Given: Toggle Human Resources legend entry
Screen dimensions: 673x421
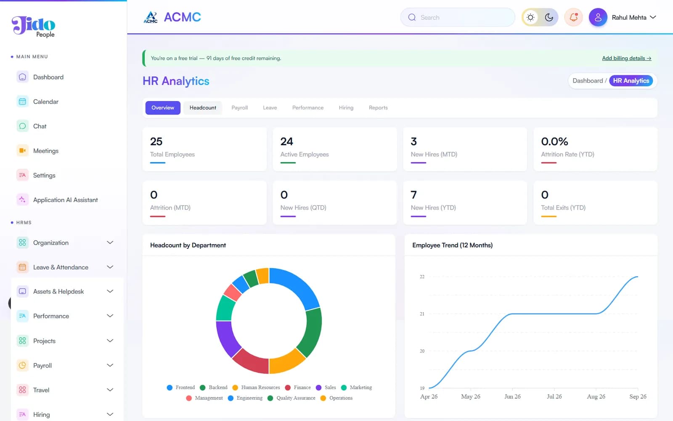Looking at the screenshot, I should (256, 387).
